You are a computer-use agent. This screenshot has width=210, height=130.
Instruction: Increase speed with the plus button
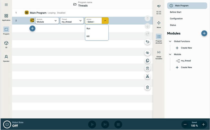[x=203, y=125]
